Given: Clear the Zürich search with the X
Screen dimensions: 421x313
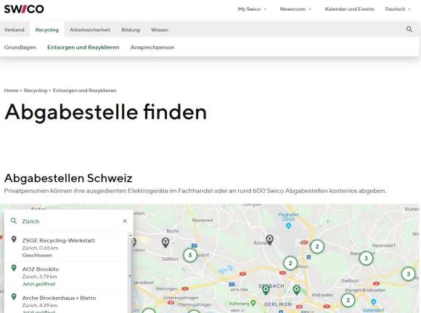Looking at the screenshot, I should (125, 221).
